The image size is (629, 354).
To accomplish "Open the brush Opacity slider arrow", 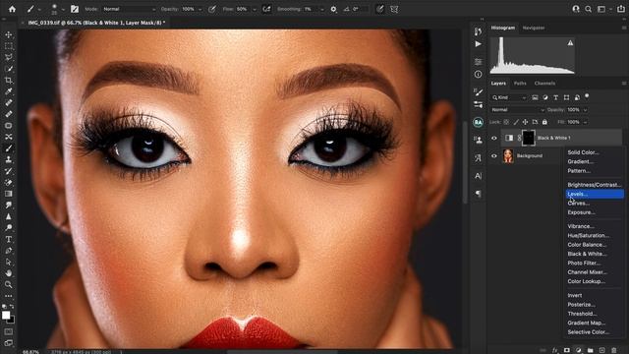I will [x=200, y=9].
